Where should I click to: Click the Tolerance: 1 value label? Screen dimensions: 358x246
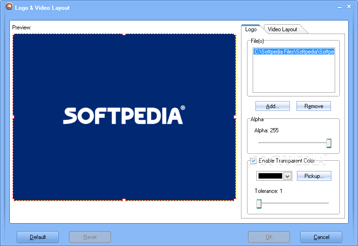pyautogui.click(x=268, y=191)
